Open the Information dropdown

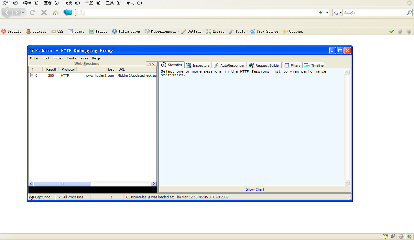127,31
